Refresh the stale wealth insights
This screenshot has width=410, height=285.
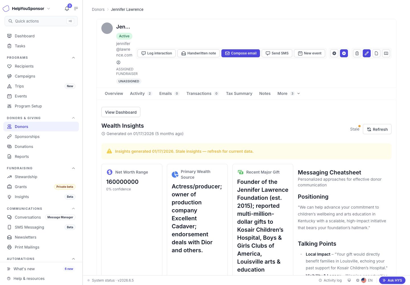377,129
